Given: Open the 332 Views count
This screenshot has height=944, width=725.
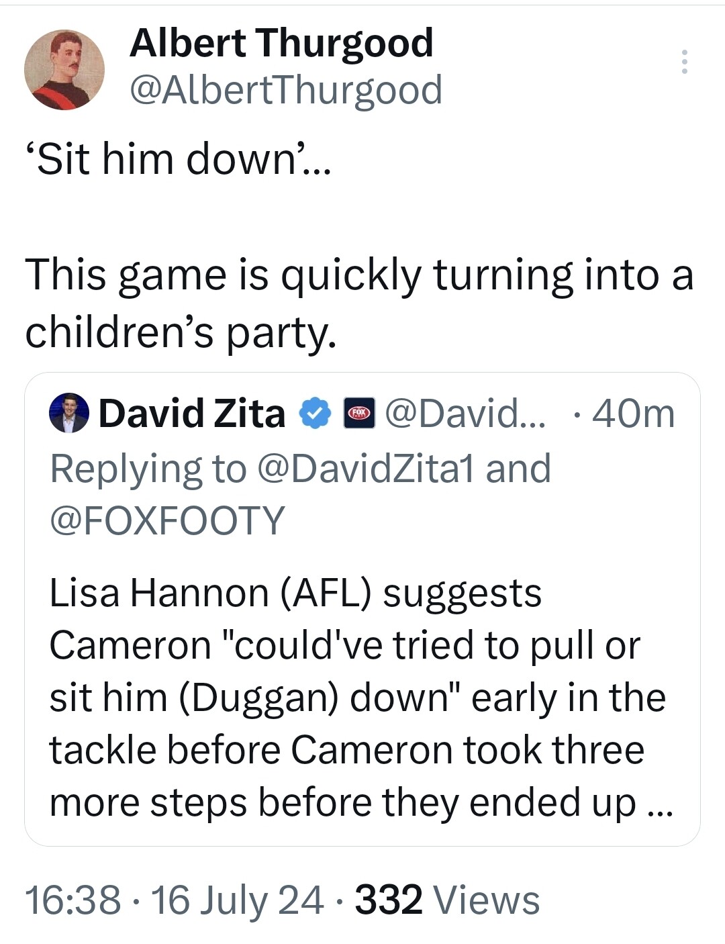Looking at the screenshot, I should point(447,900).
